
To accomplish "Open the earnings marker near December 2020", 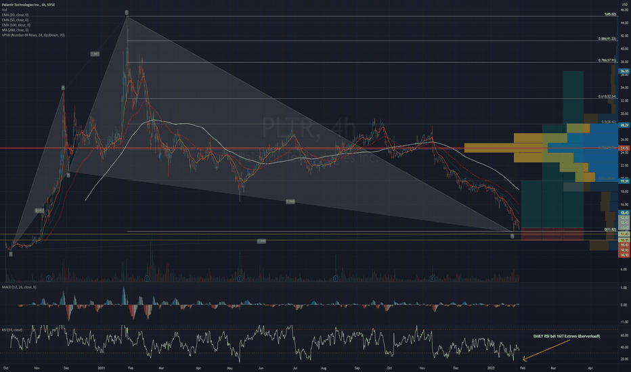I will click(49, 278).
